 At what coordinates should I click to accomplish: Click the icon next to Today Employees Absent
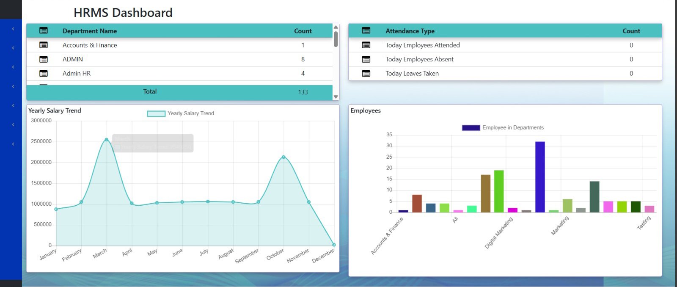point(366,59)
